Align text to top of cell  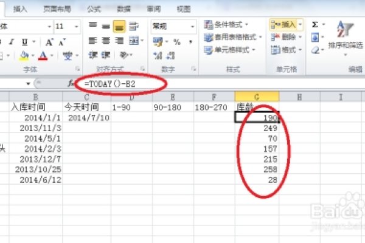click(x=92, y=25)
